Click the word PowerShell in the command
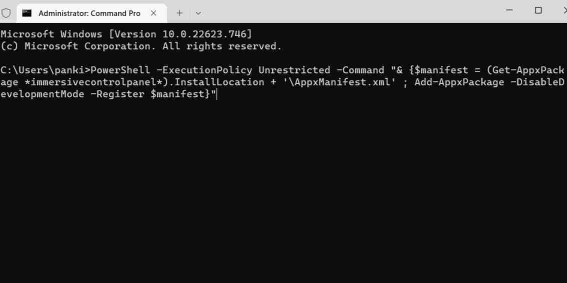 (x=120, y=70)
